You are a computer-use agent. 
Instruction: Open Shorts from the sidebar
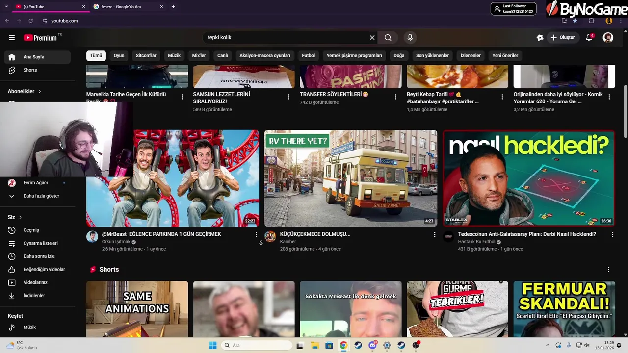[x=37, y=70]
